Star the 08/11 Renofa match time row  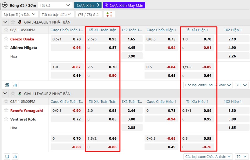tap(6, 101)
